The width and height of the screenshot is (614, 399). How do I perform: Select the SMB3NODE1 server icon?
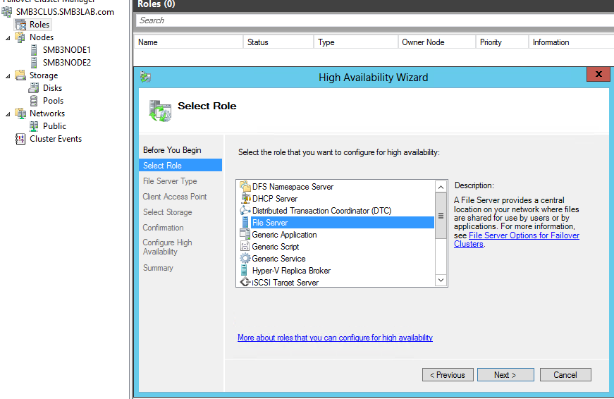(34, 50)
